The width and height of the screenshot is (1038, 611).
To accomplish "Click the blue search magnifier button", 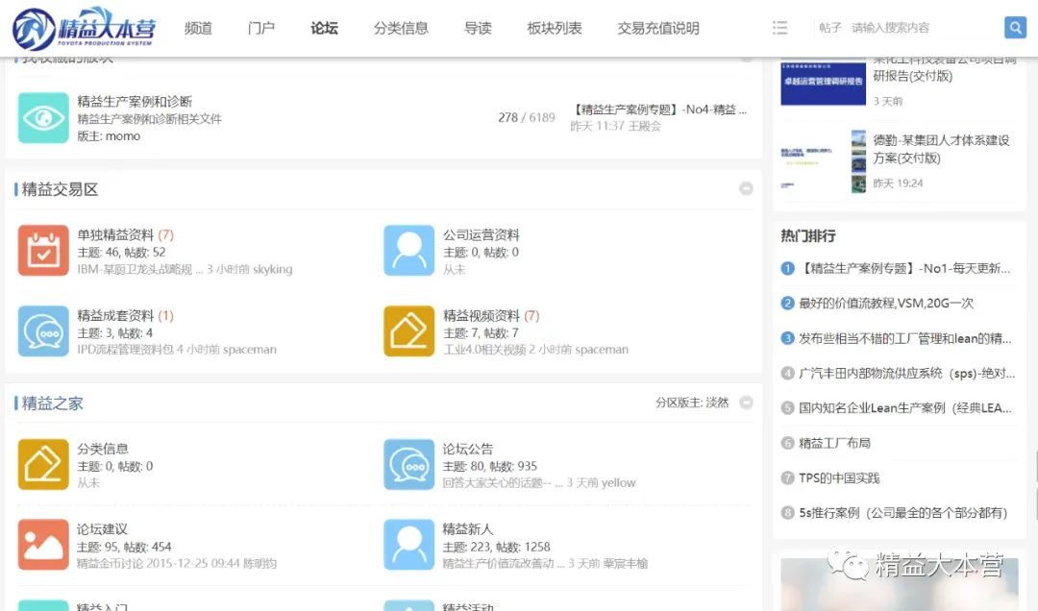I will tap(1015, 27).
